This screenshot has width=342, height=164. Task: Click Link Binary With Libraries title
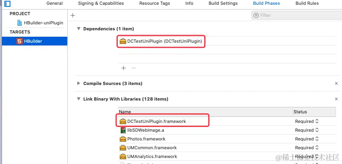point(126,99)
